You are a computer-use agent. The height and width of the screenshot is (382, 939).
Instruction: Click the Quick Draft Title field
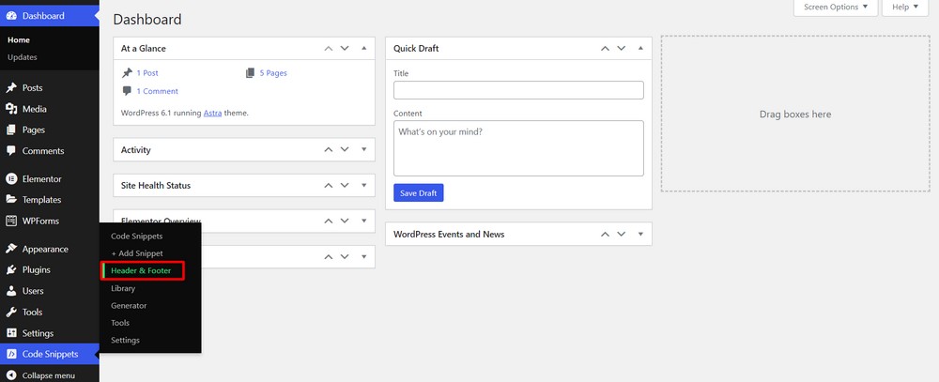[x=518, y=90]
